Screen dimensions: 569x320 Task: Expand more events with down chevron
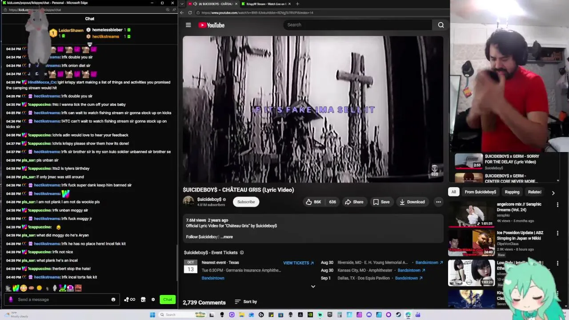(x=313, y=287)
